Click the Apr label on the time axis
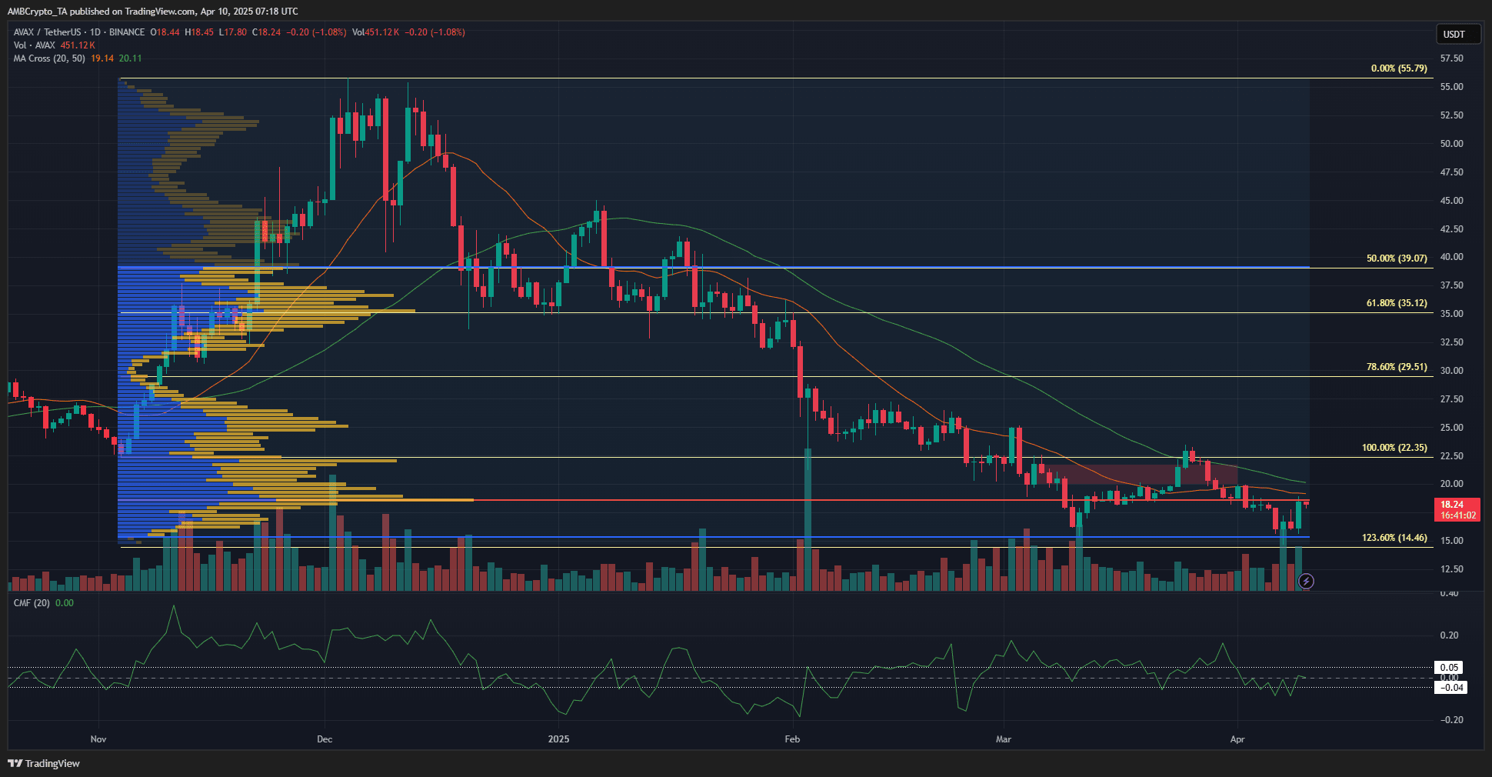1492x777 pixels. coord(1237,739)
